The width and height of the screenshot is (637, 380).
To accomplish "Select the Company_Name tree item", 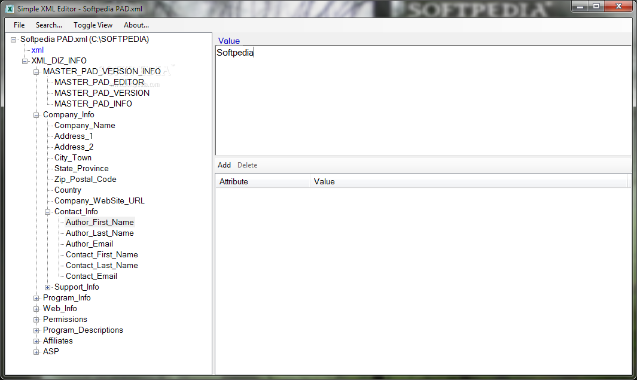I will [x=84, y=125].
